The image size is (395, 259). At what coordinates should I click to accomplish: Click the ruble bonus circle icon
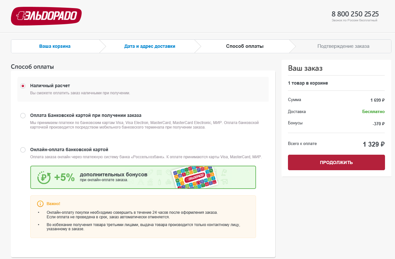[x=44, y=177]
